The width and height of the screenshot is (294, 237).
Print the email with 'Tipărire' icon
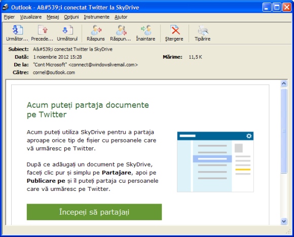[x=203, y=30]
